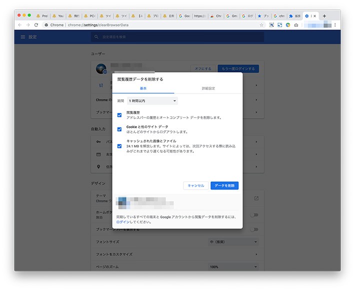Open the ページのズーム 100% dropdown
Viewport: 355px width, 290px height.
[233, 267]
